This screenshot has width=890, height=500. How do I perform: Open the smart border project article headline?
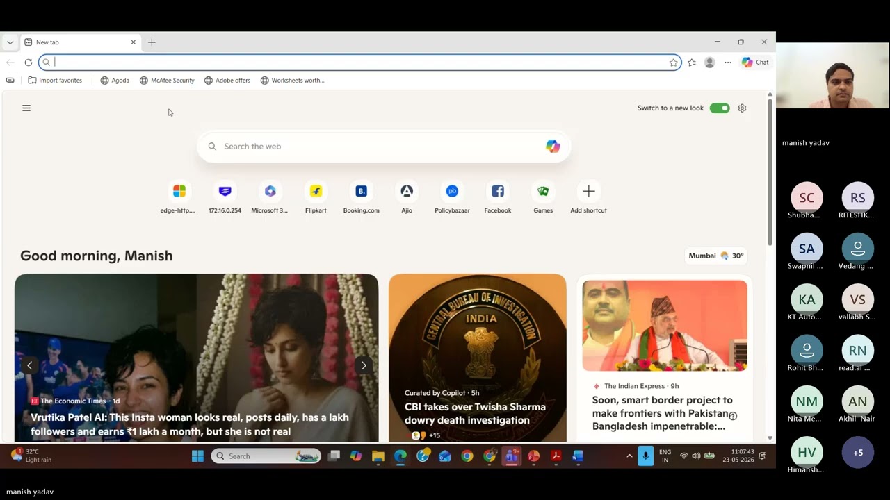[662, 413]
